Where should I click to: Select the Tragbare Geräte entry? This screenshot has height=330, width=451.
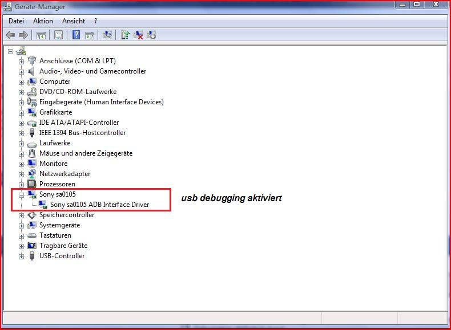pyautogui.click(x=63, y=246)
